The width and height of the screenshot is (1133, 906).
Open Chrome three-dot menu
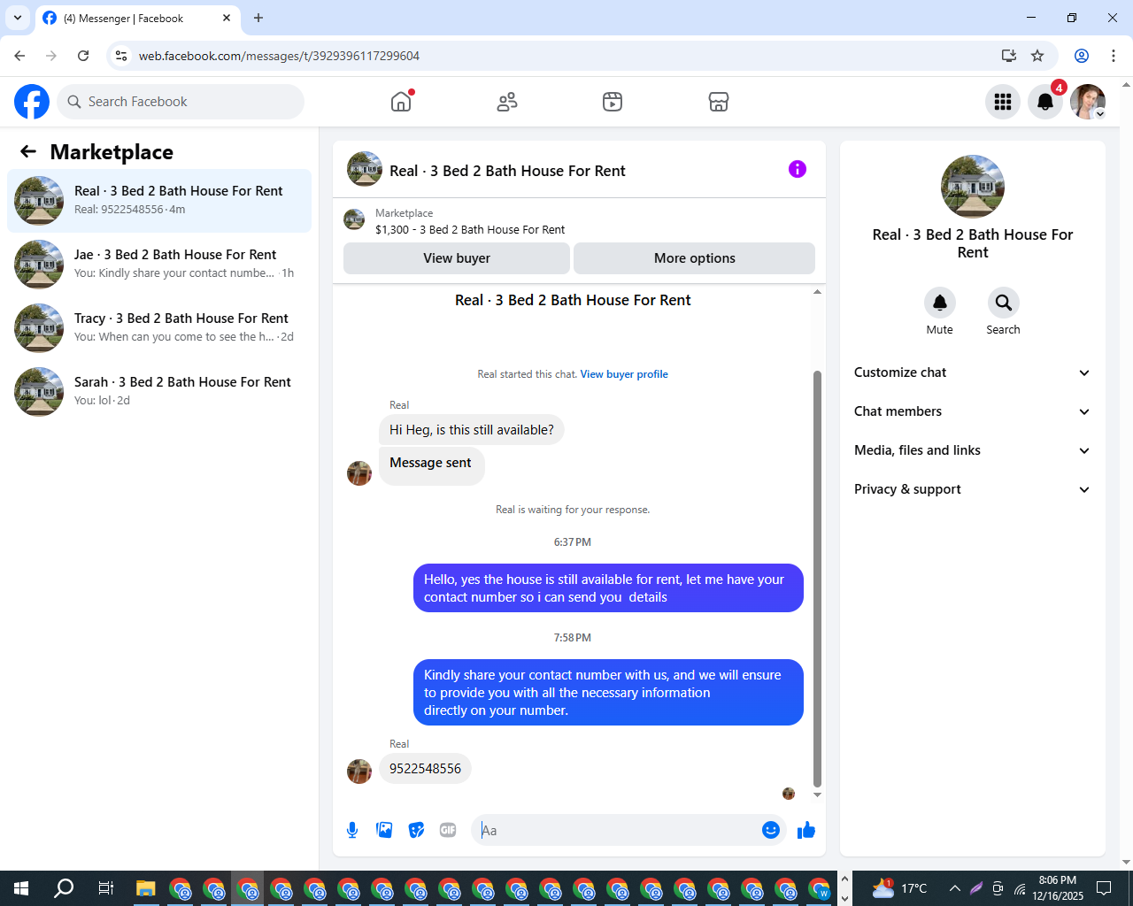coord(1114,56)
